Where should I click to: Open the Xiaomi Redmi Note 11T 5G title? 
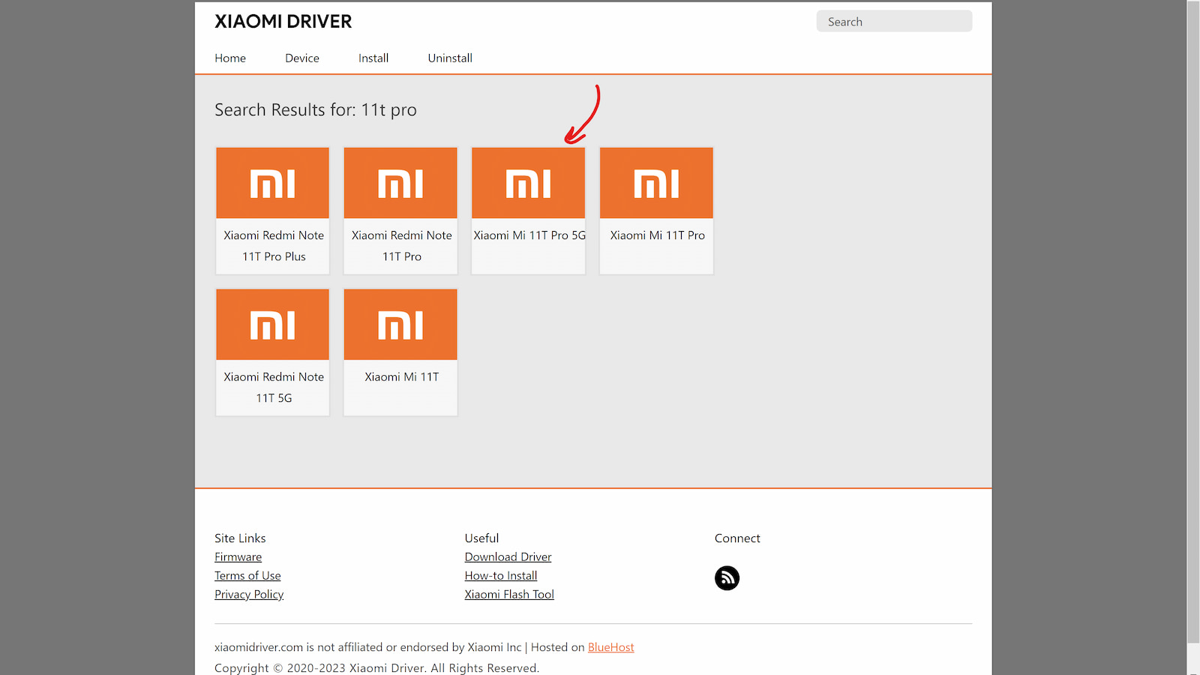tap(274, 388)
